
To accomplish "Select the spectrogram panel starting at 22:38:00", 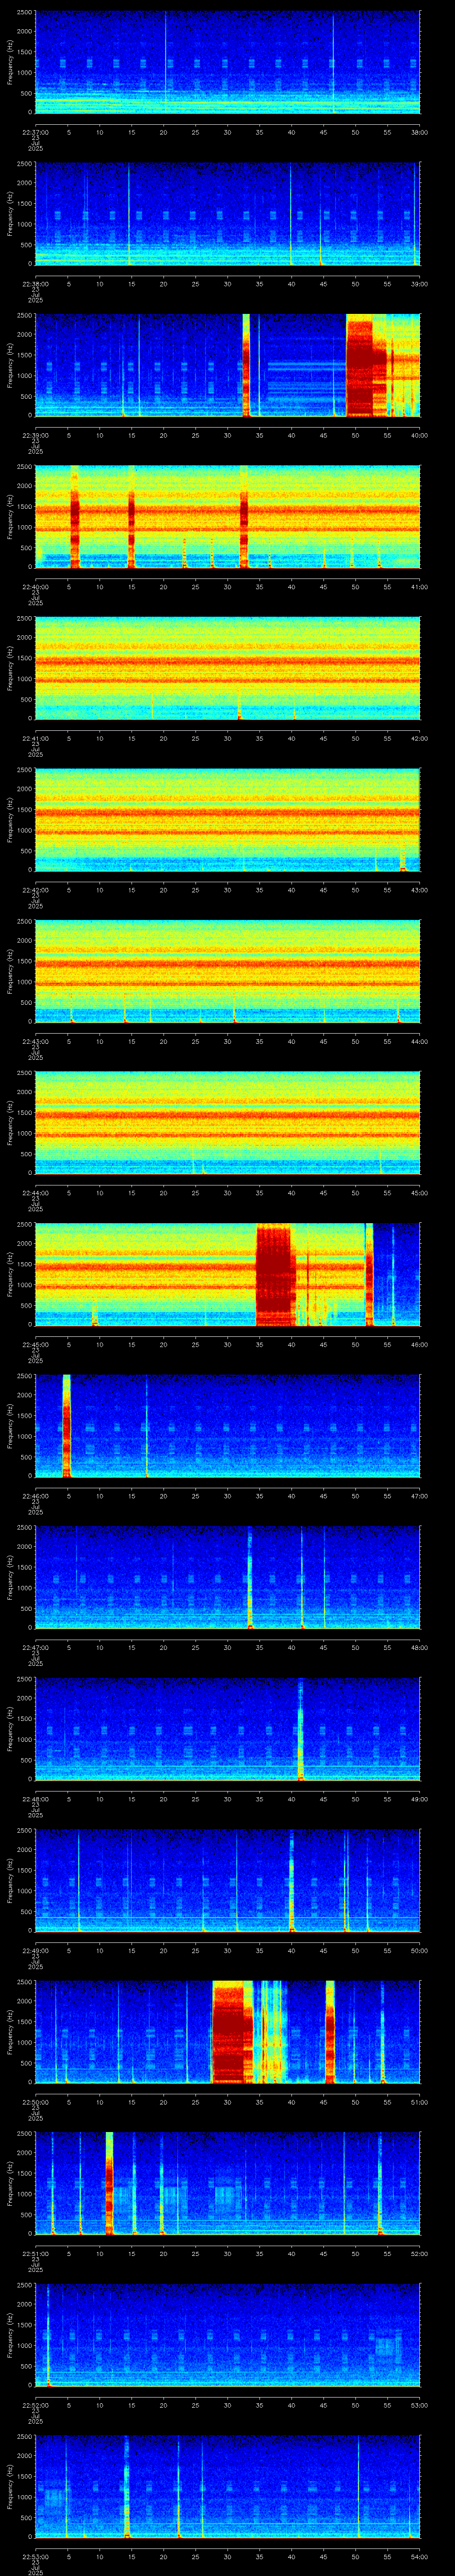I will tap(227, 215).
